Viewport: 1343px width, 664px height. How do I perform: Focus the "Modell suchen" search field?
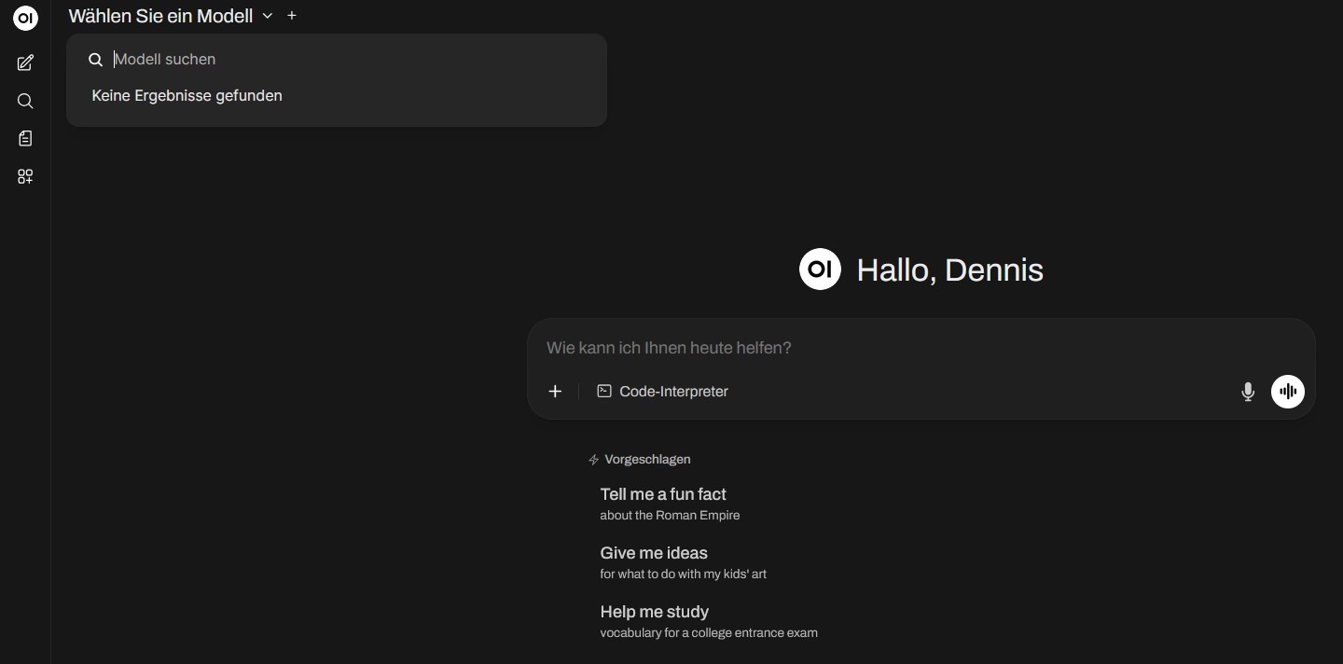(x=345, y=60)
